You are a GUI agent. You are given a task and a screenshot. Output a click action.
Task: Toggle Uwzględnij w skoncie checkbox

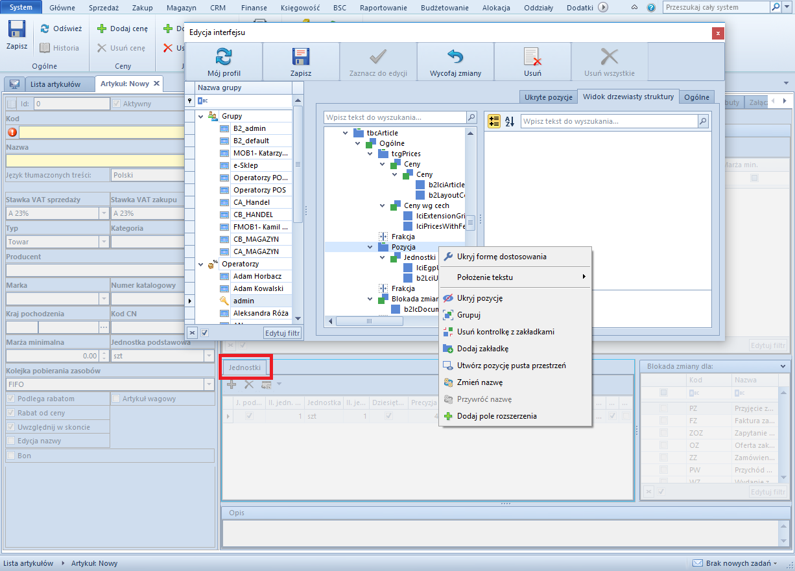[x=12, y=427]
